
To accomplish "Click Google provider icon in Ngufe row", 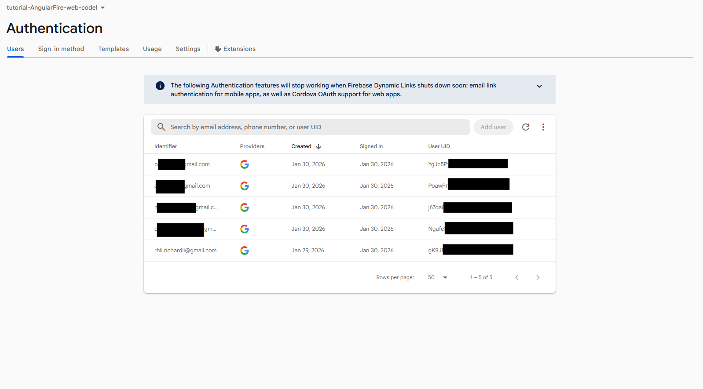I will point(245,229).
